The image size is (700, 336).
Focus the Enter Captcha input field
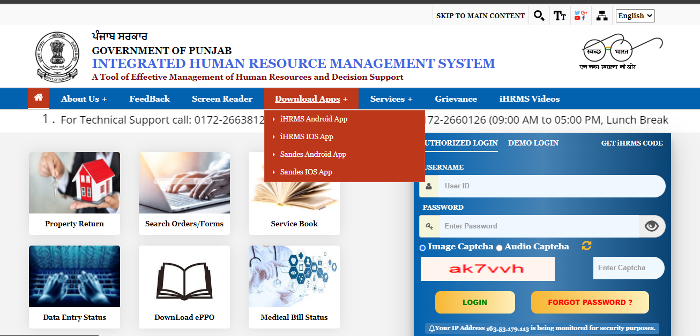[x=629, y=268]
